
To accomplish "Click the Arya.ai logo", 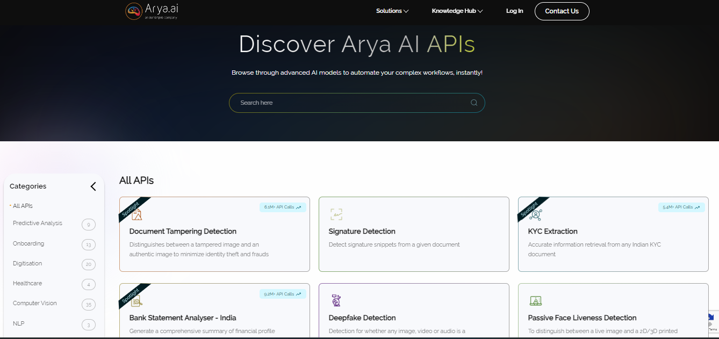I will (x=152, y=11).
